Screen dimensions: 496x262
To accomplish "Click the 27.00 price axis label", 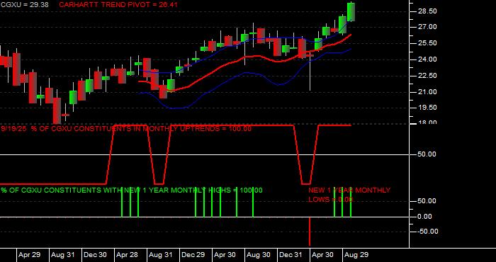I will pyautogui.click(x=428, y=27).
